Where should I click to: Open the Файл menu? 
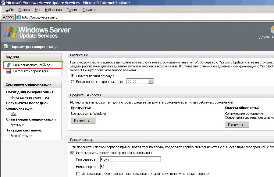pos(9,10)
